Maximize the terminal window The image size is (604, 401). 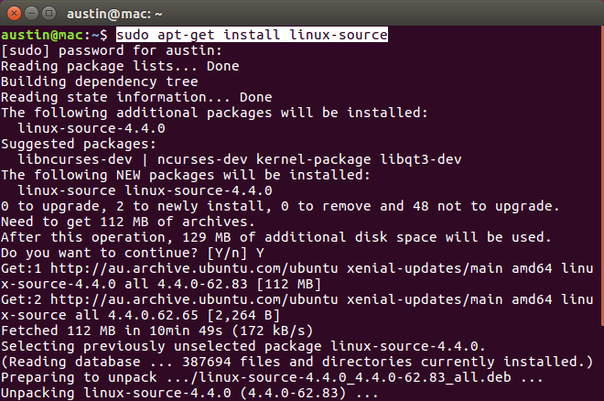47,13
